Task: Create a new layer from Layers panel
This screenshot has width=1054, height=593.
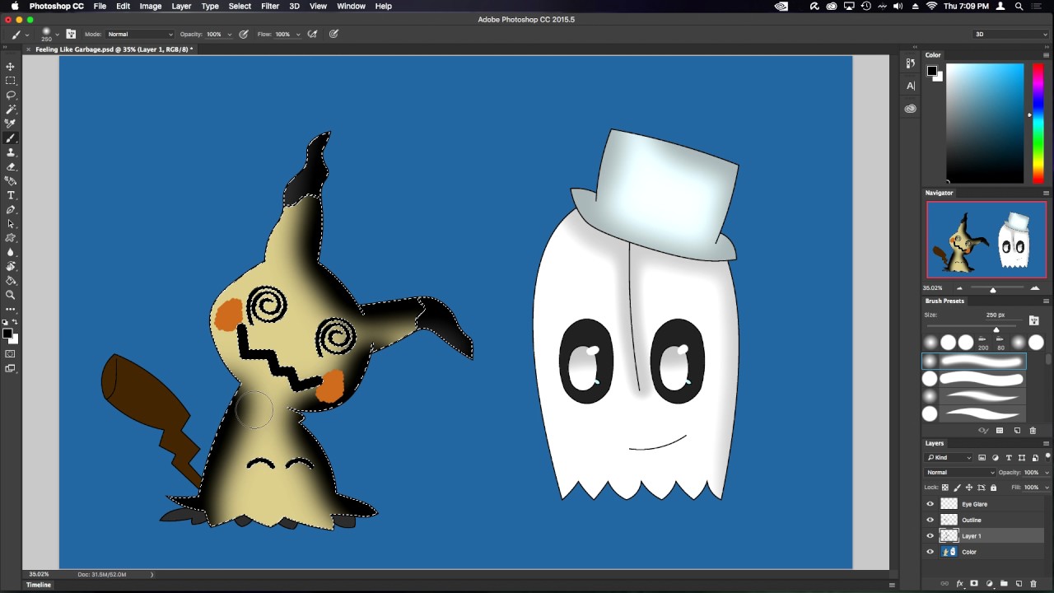Action: pos(1019,583)
